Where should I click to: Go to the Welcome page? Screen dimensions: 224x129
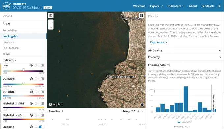[x=139, y=6]
